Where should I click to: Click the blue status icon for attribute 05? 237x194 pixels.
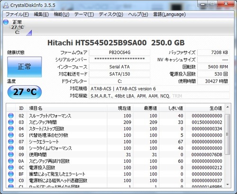[11, 135]
